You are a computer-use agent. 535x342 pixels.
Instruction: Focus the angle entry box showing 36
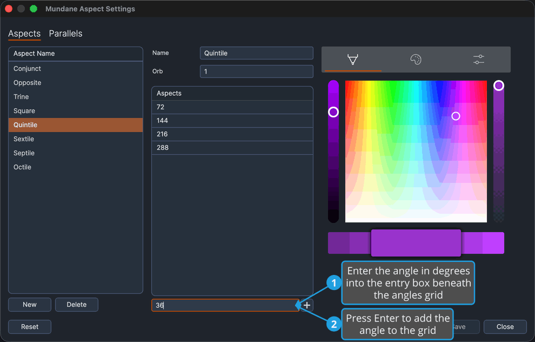click(x=225, y=305)
